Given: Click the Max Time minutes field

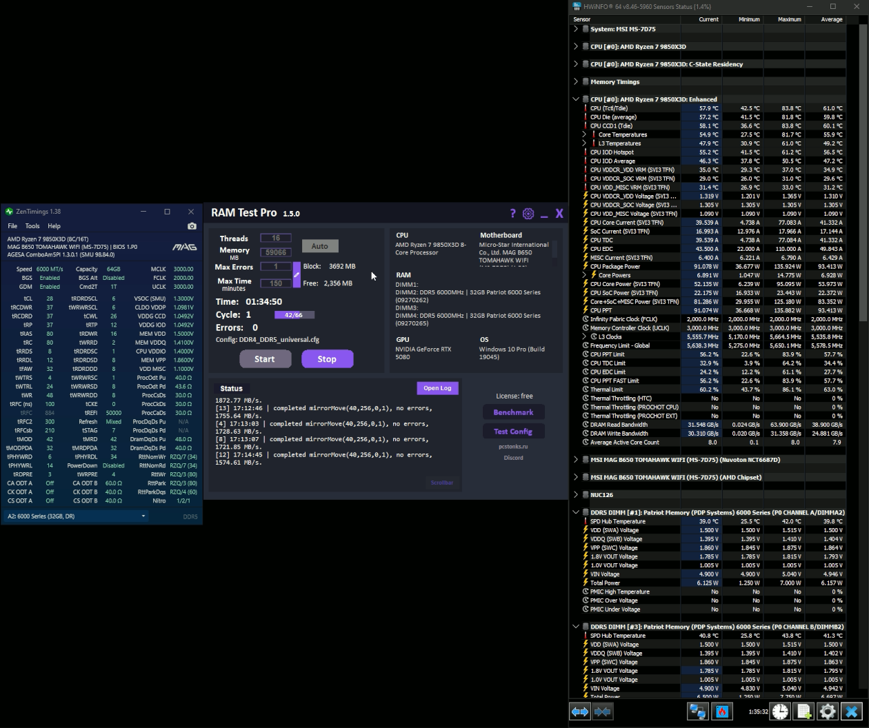Looking at the screenshot, I should (x=276, y=283).
